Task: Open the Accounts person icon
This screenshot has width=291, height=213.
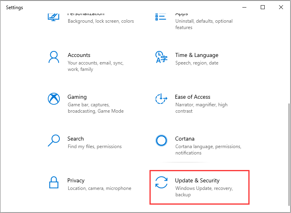Action: tap(54, 57)
